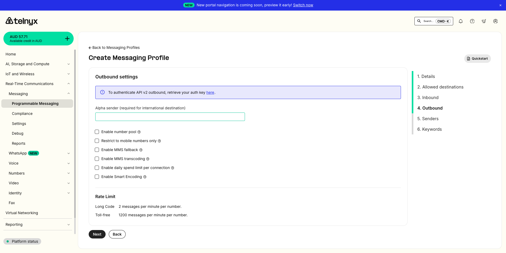Open the account profile icon
The image size is (506, 253).
pos(495,21)
